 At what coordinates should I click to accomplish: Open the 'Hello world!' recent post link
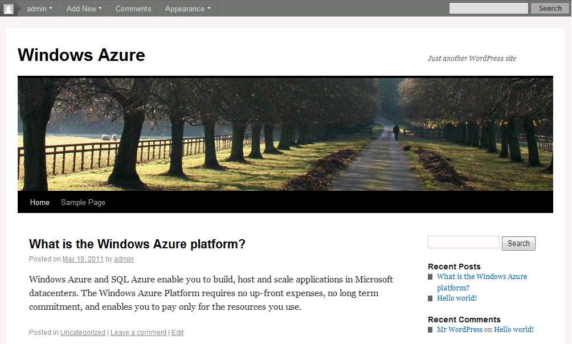457,298
